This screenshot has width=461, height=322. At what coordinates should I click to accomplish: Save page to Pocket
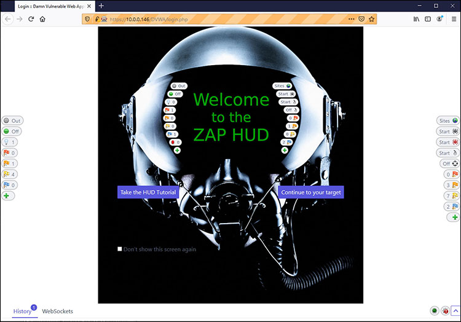click(x=361, y=19)
